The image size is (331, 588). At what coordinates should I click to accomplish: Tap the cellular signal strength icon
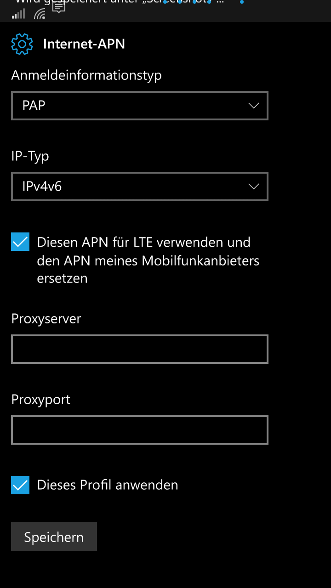point(18,14)
